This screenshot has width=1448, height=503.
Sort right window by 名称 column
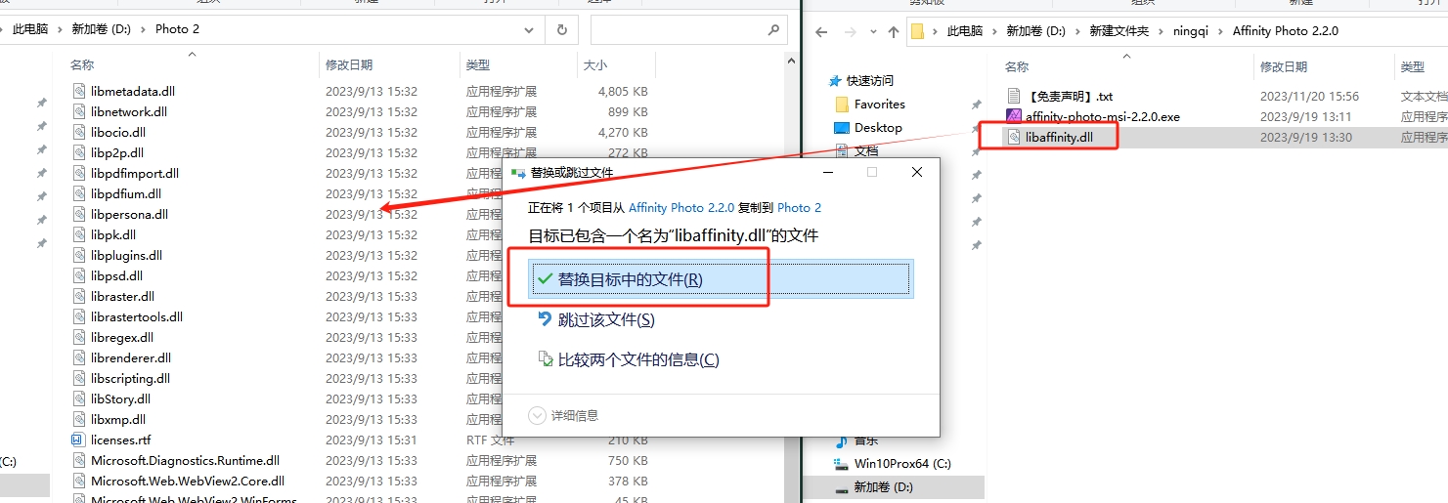1017,66
